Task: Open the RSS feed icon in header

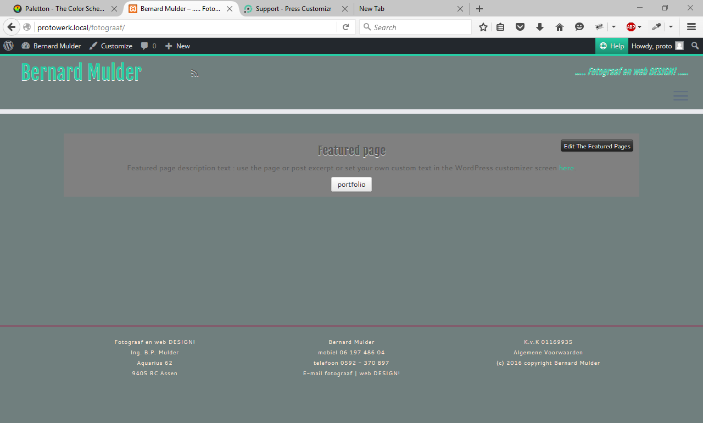Action: click(x=194, y=74)
